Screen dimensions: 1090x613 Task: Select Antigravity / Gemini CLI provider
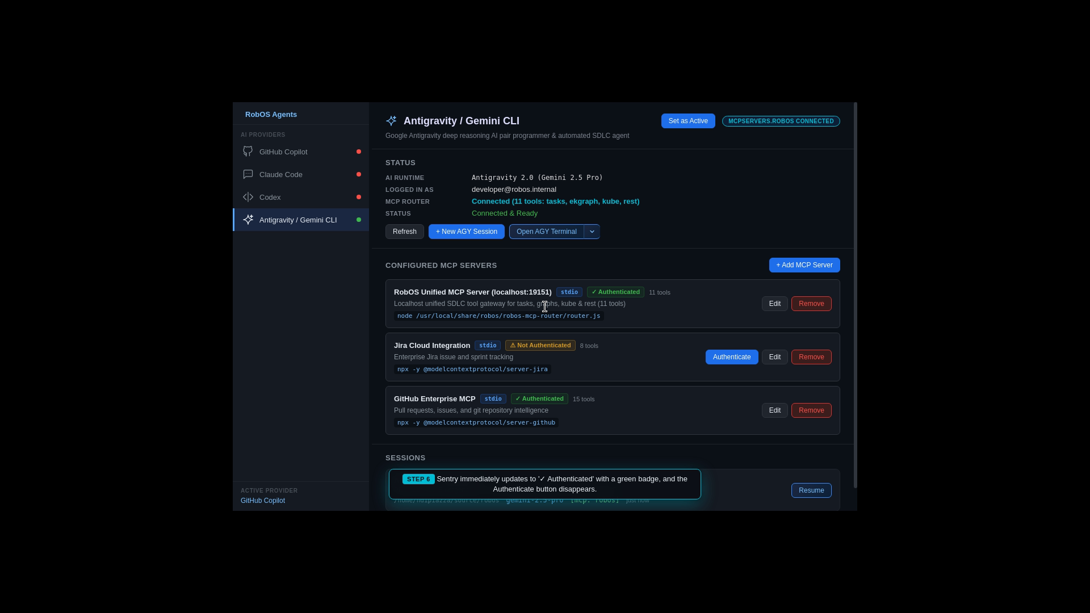[301, 220]
